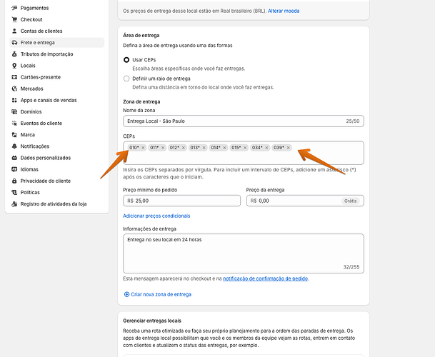Select Definir um raio de entrega option
Image resolution: width=435 pixels, height=357 pixels.
click(127, 79)
